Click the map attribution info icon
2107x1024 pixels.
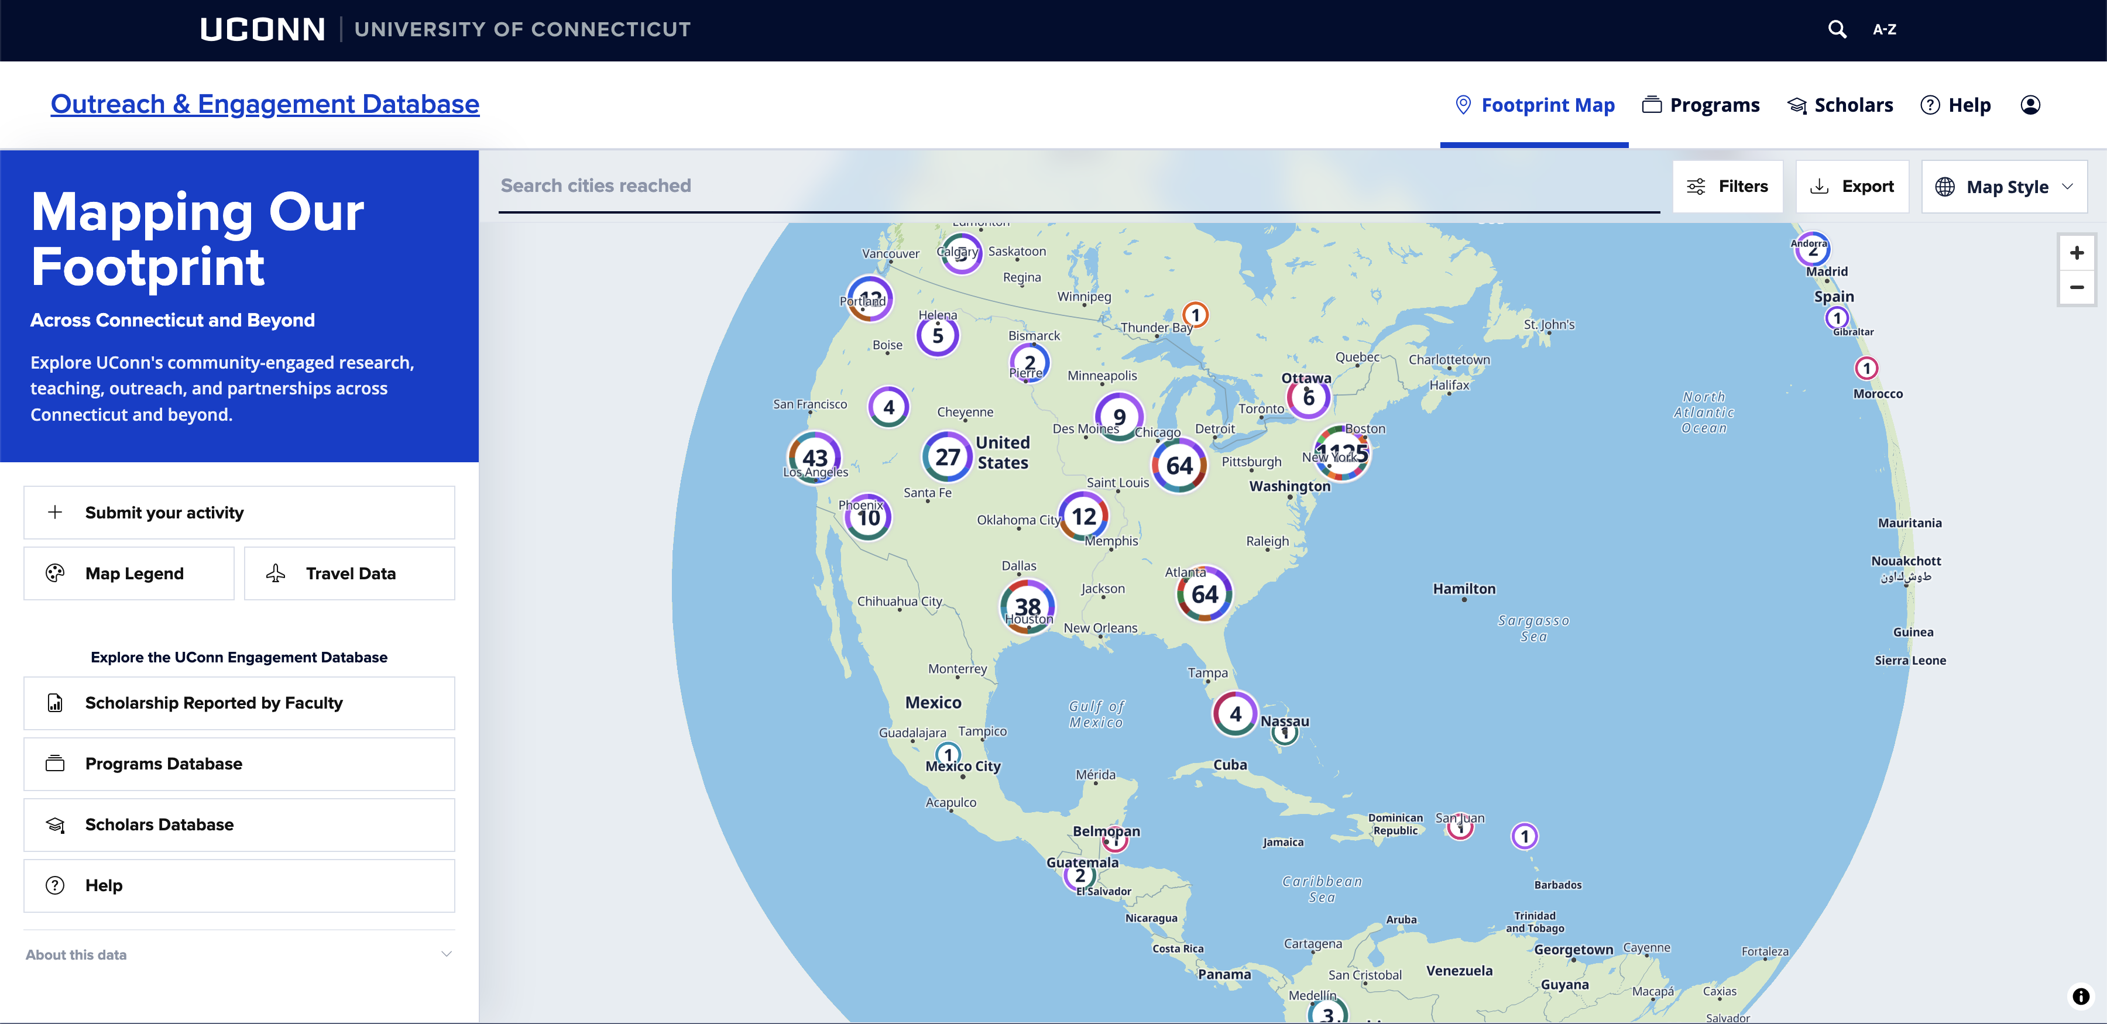coord(2080,996)
